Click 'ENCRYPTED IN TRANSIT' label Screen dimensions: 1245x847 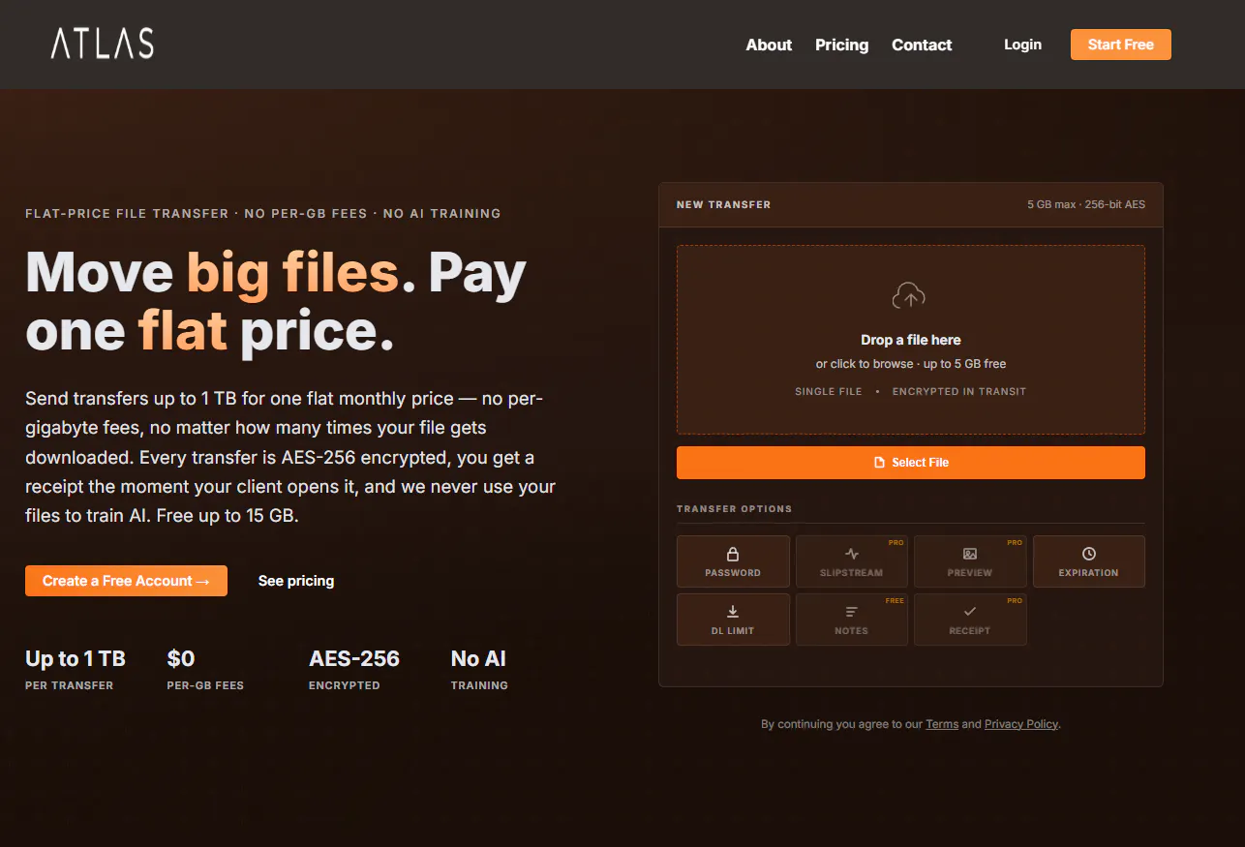point(959,392)
